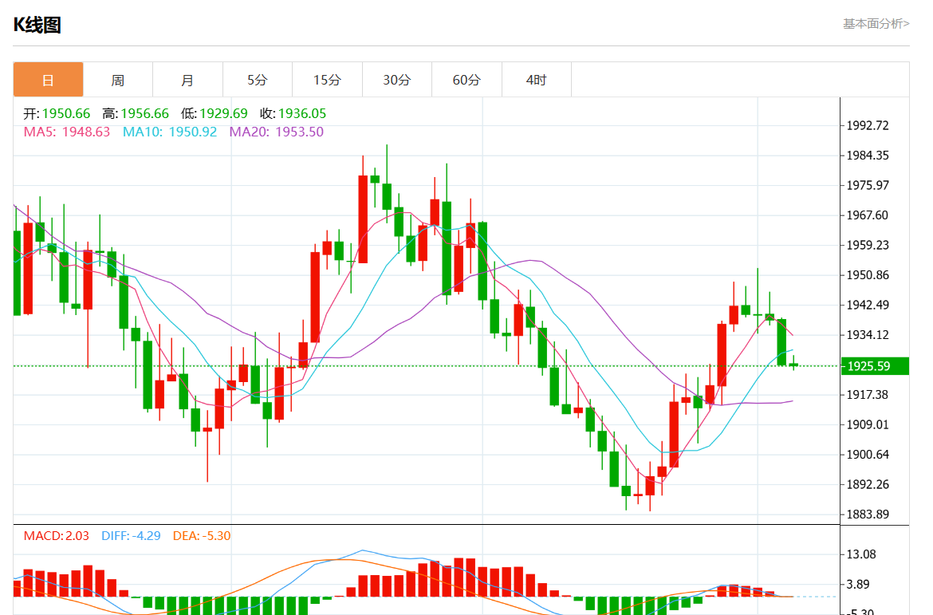Click the 高:1956.66 high price value
Screen dimensions: 933x615
tap(135, 113)
